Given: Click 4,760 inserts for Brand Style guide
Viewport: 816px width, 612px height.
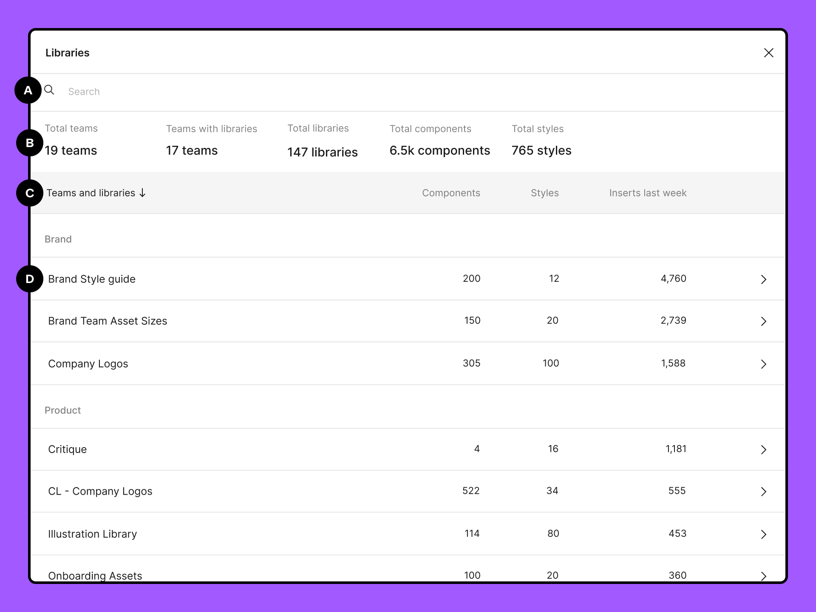Looking at the screenshot, I should coord(673,278).
